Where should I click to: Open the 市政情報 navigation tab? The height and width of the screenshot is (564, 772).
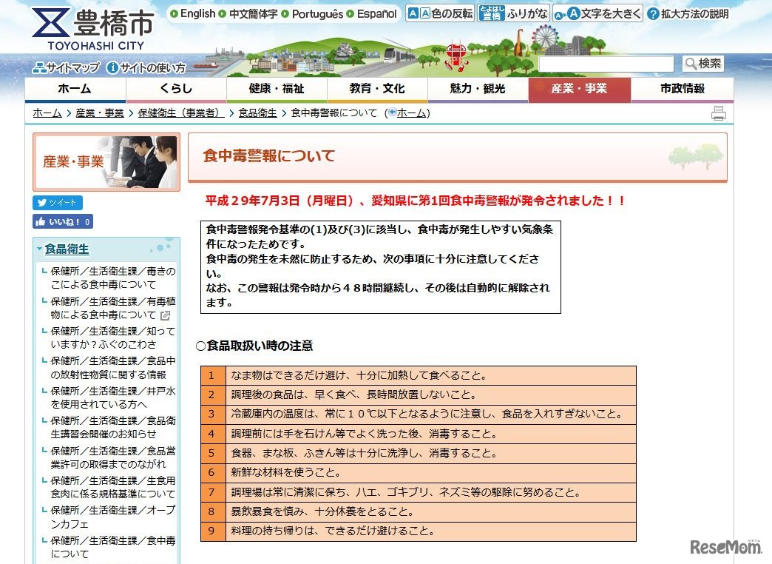click(x=682, y=89)
